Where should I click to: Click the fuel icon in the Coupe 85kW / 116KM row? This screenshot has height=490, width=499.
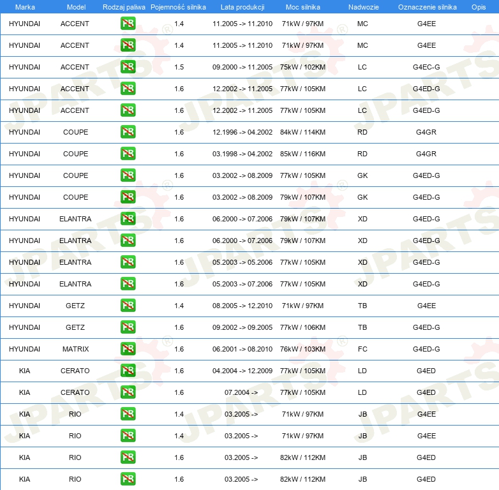(128, 153)
